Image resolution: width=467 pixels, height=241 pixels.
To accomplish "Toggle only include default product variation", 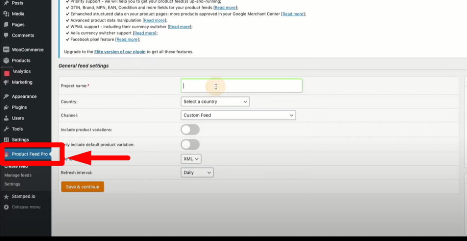I will tap(190, 144).
